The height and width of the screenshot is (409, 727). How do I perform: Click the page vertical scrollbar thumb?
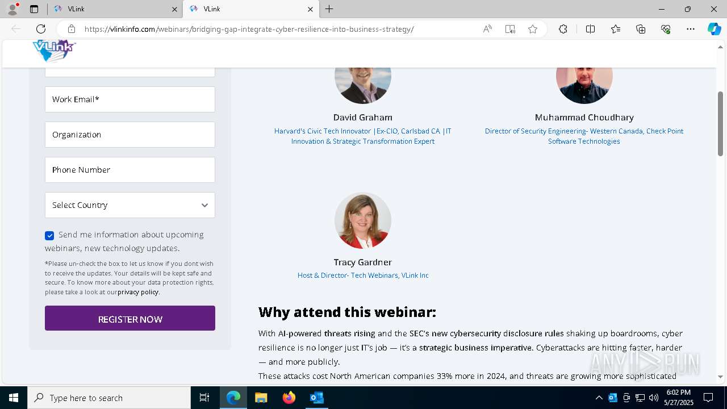click(721, 123)
